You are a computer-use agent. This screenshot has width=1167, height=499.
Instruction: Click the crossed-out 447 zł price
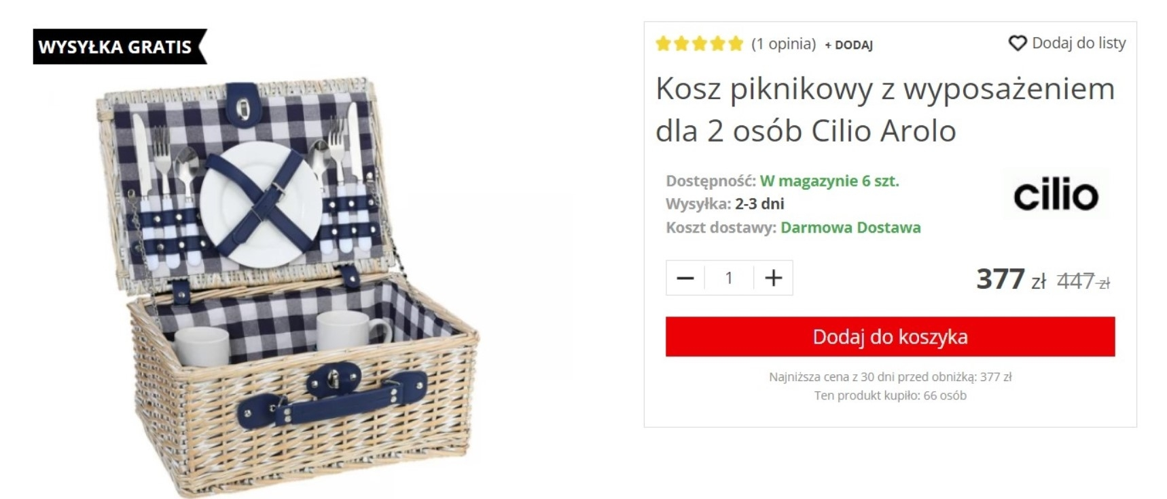(1083, 281)
